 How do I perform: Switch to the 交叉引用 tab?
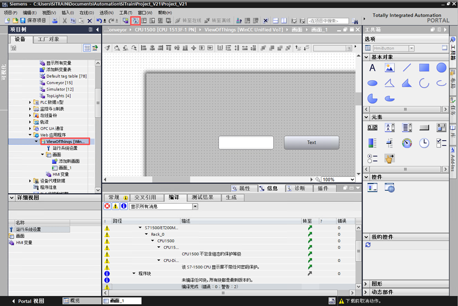click(145, 197)
